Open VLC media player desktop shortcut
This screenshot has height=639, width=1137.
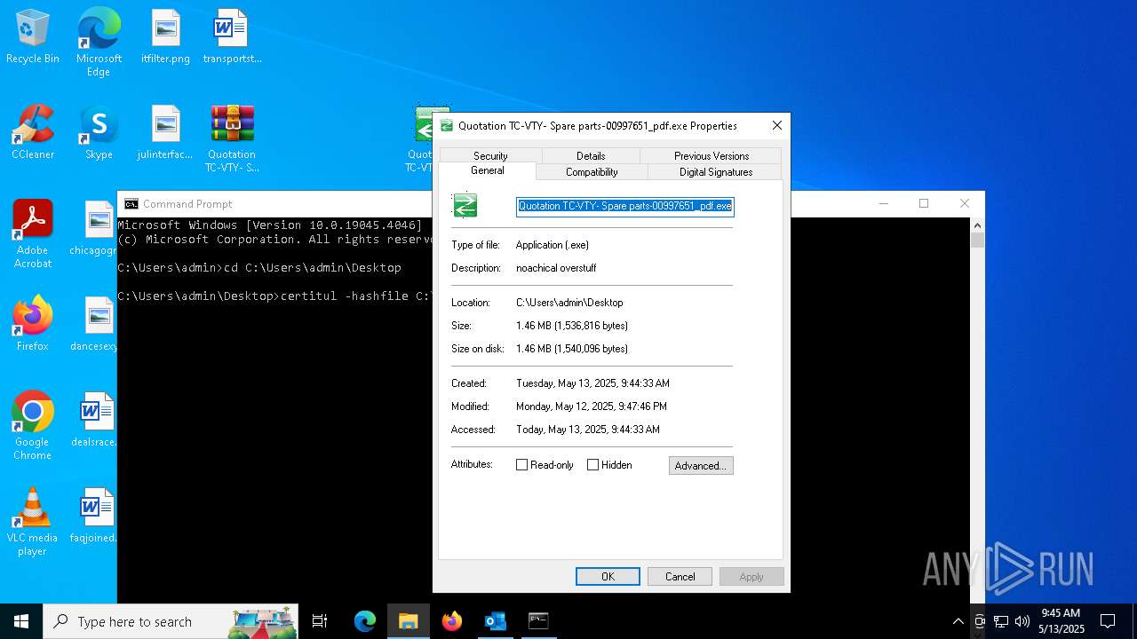33,522
